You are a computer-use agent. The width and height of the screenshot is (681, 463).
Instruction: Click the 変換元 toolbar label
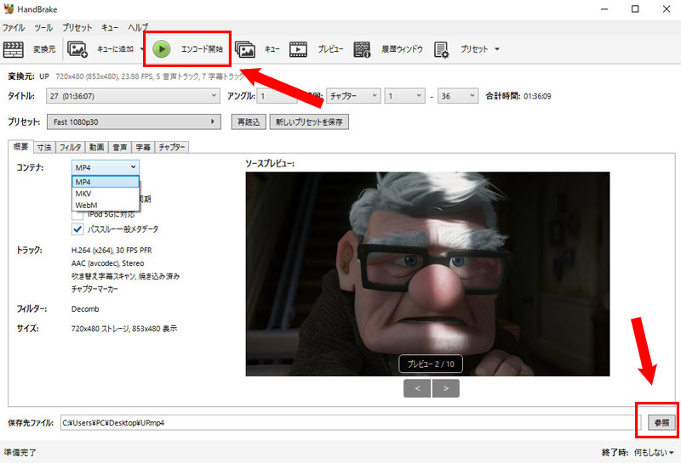[44, 49]
